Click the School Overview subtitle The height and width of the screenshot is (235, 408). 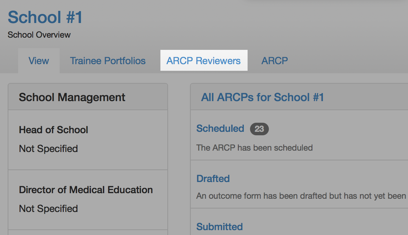pos(39,35)
